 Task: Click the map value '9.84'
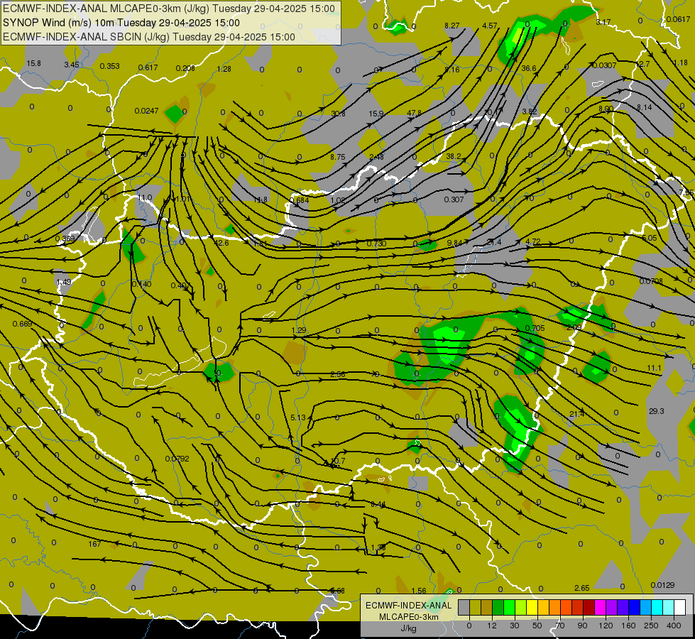[x=455, y=243]
